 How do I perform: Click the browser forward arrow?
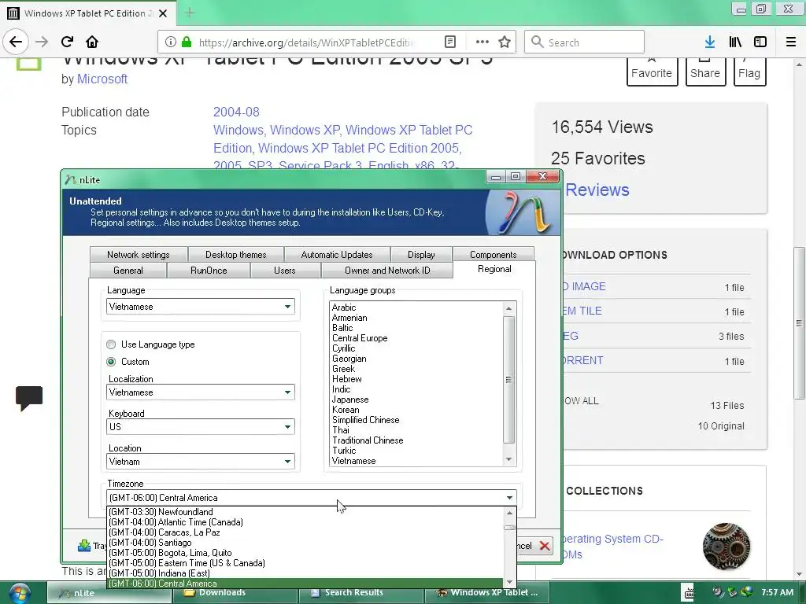point(42,42)
